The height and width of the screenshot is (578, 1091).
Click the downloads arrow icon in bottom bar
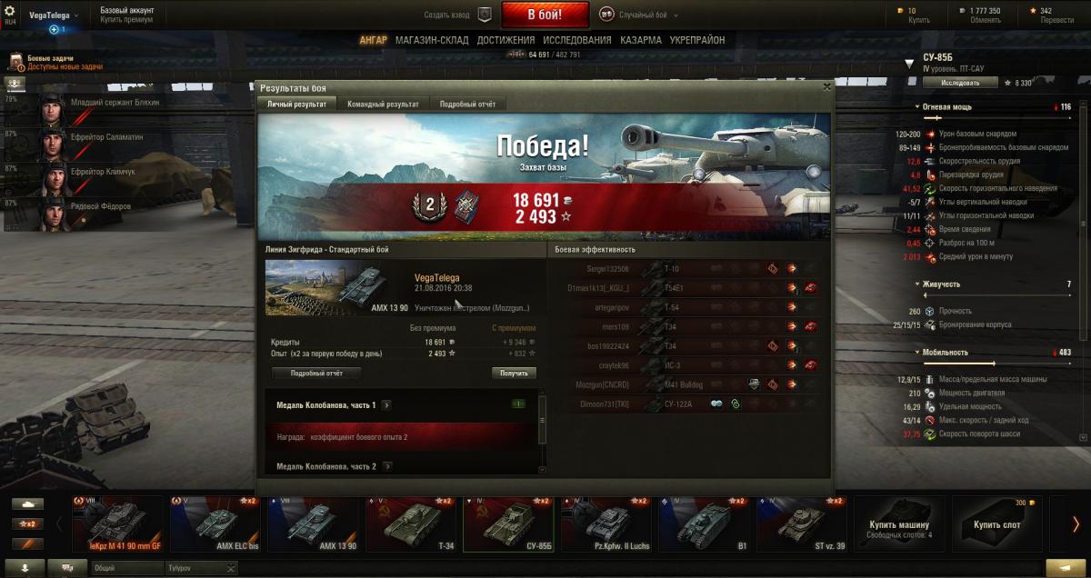[25, 567]
